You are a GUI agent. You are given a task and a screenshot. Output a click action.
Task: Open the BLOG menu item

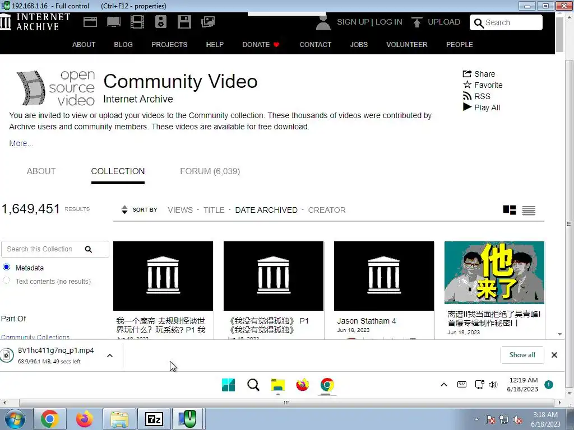pyautogui.click(x=123, y=45)
